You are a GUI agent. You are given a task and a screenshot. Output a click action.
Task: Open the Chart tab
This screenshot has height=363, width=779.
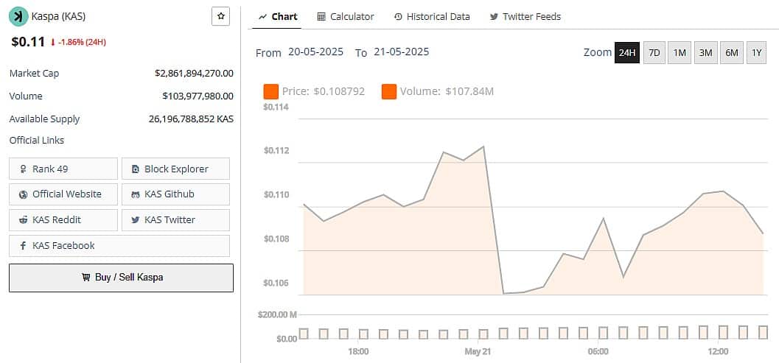coord(279,16)
